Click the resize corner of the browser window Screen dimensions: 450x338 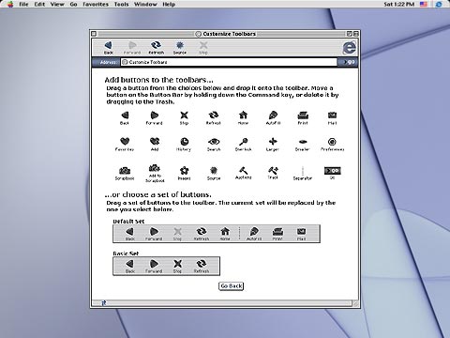pos(355,303)
